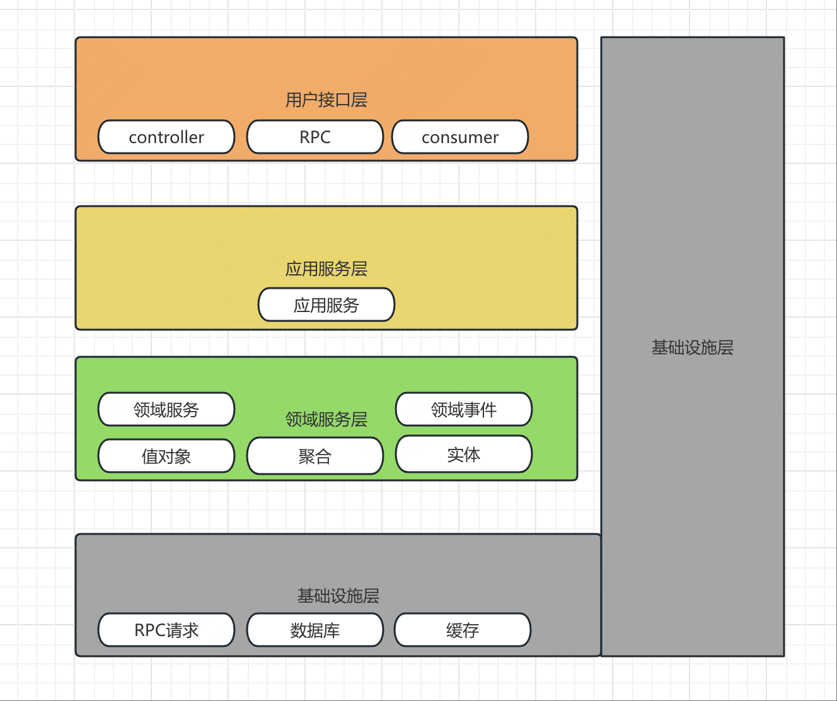This screenshot has height=701, width=837.
Task: Click the 实体 shape
Action: [x=464, y=454]
